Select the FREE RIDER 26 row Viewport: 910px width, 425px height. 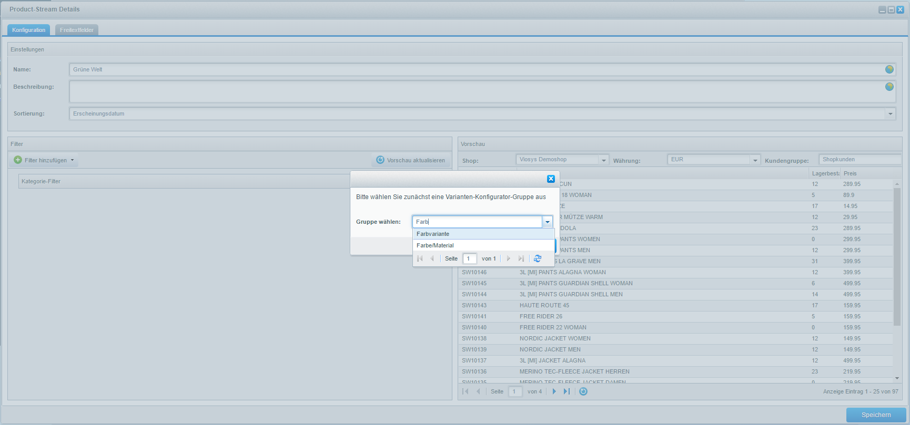click(x=675, y=316)
